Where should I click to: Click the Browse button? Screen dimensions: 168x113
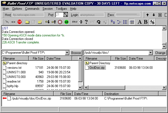[76, 53]
